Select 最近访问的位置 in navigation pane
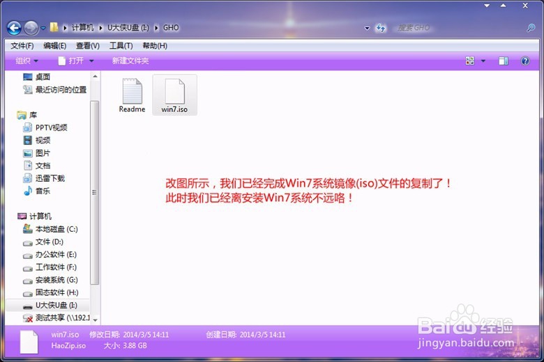This screenshot has height=362, width=544. click(55, 90)
